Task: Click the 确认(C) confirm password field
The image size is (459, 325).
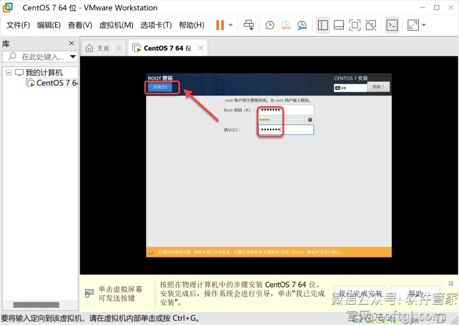Action: pos(286,130)
